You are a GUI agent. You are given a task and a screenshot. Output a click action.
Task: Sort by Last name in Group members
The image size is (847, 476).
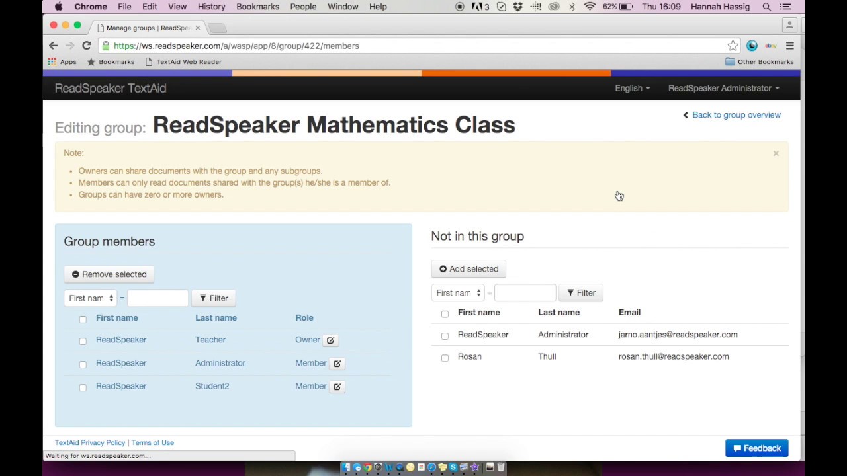pos(216,318)
